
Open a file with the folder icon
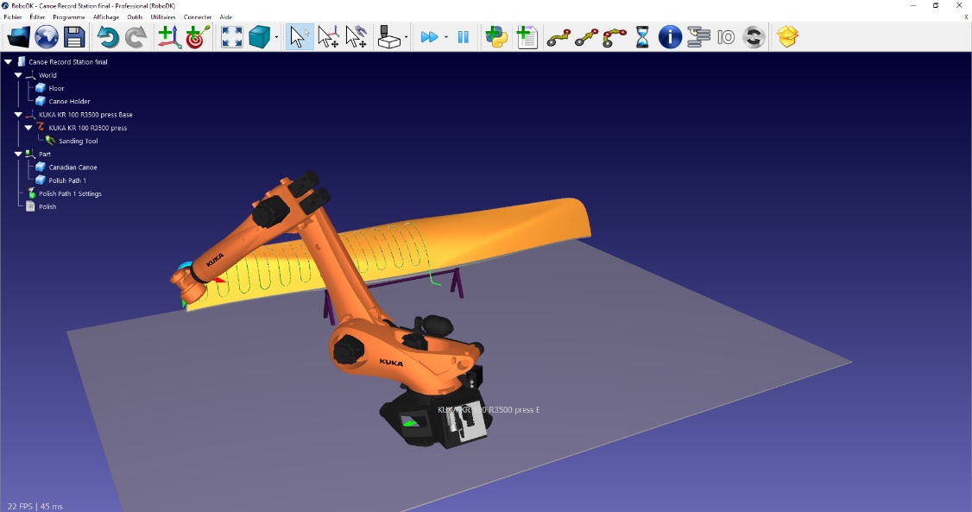click(18, 37)
